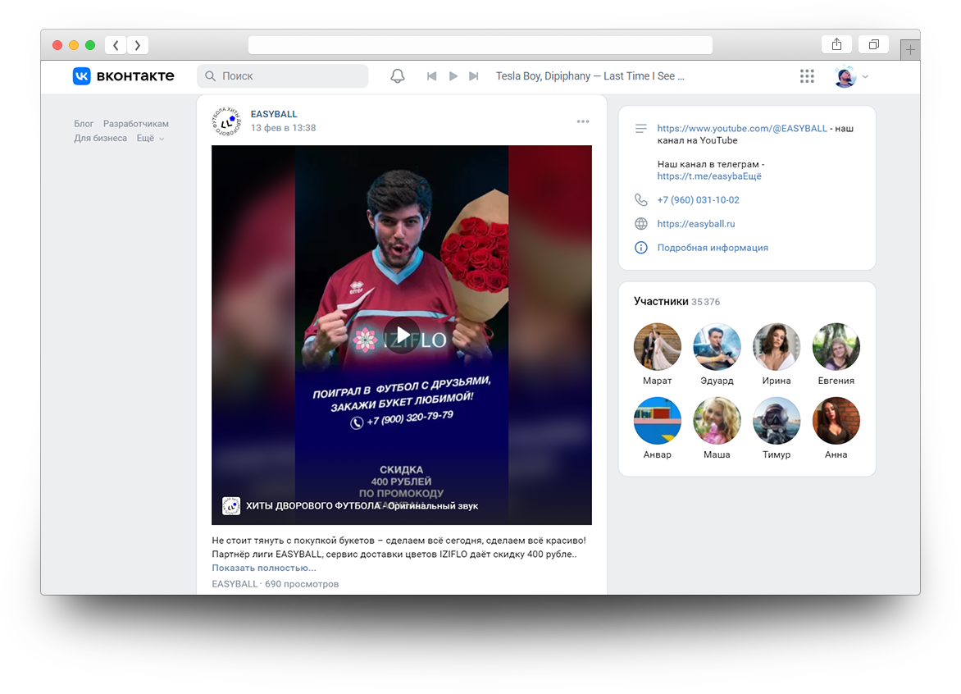
Task: Click the description lines icon
Action: click(x=641, y=128)
